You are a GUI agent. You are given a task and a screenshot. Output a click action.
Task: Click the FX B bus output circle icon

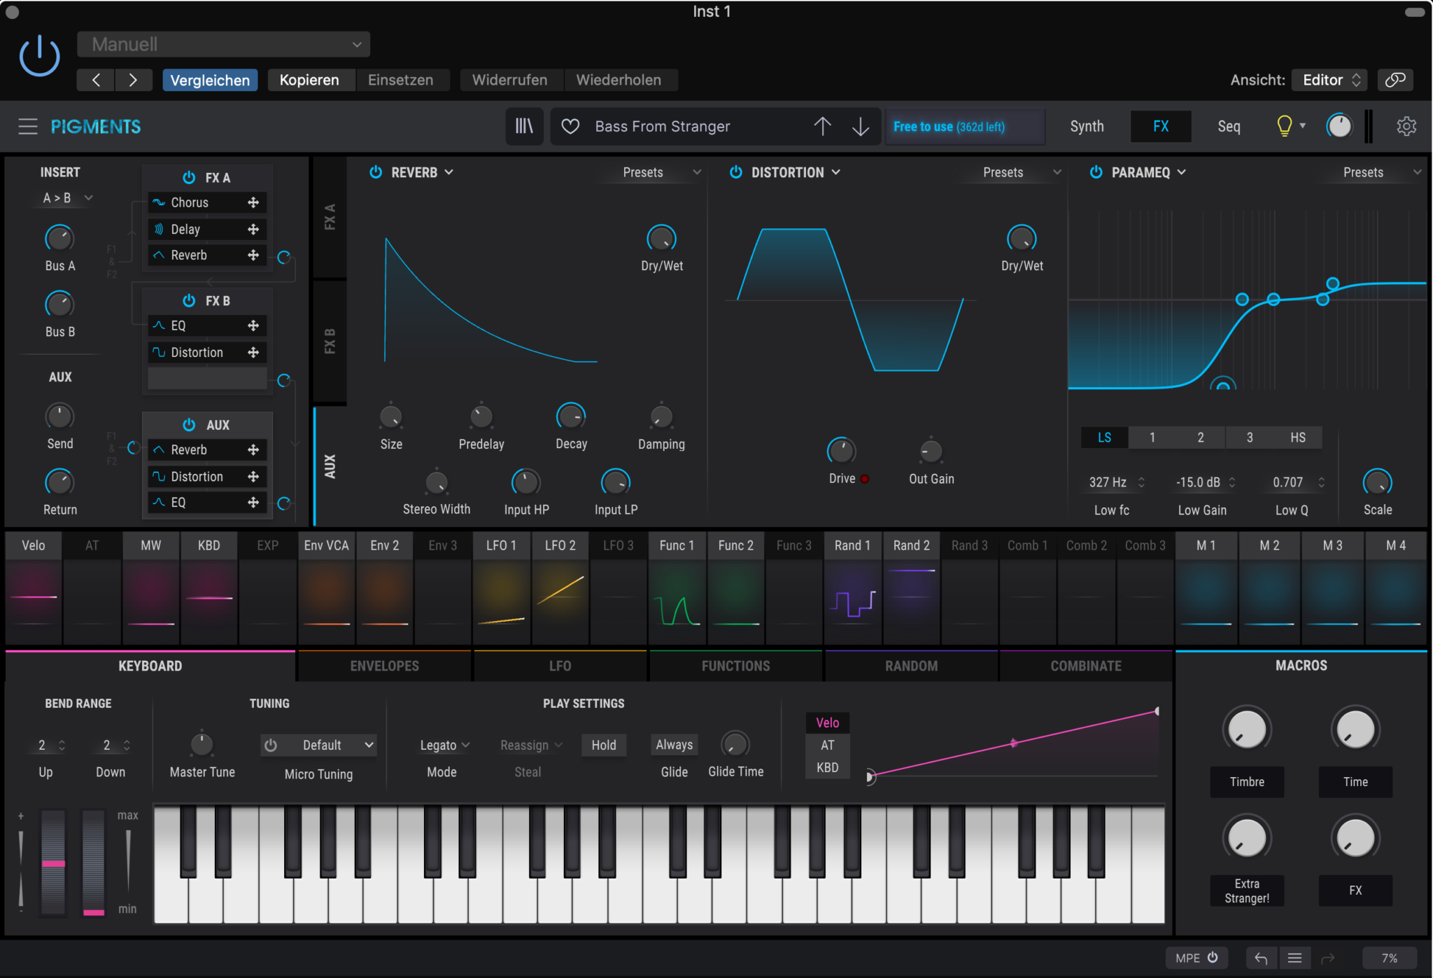283,380
